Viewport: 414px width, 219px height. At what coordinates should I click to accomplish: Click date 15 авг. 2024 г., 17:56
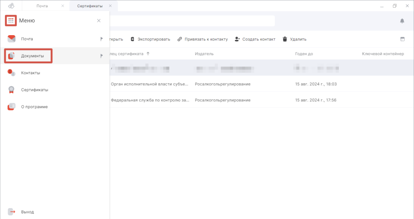[316, 100]
